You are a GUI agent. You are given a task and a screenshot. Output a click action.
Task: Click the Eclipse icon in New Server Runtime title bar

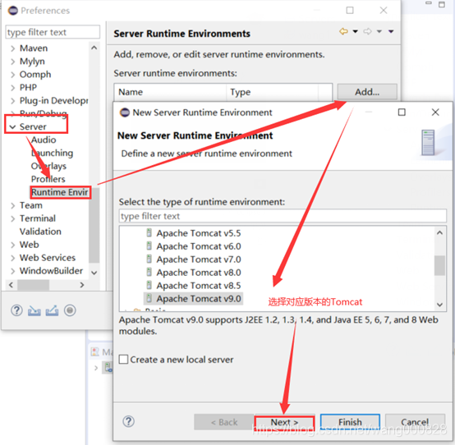(125, 112)
